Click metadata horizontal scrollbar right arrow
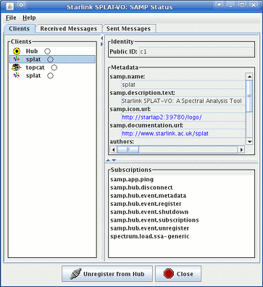This screenshot has height=287, width=263. [241, 149]
